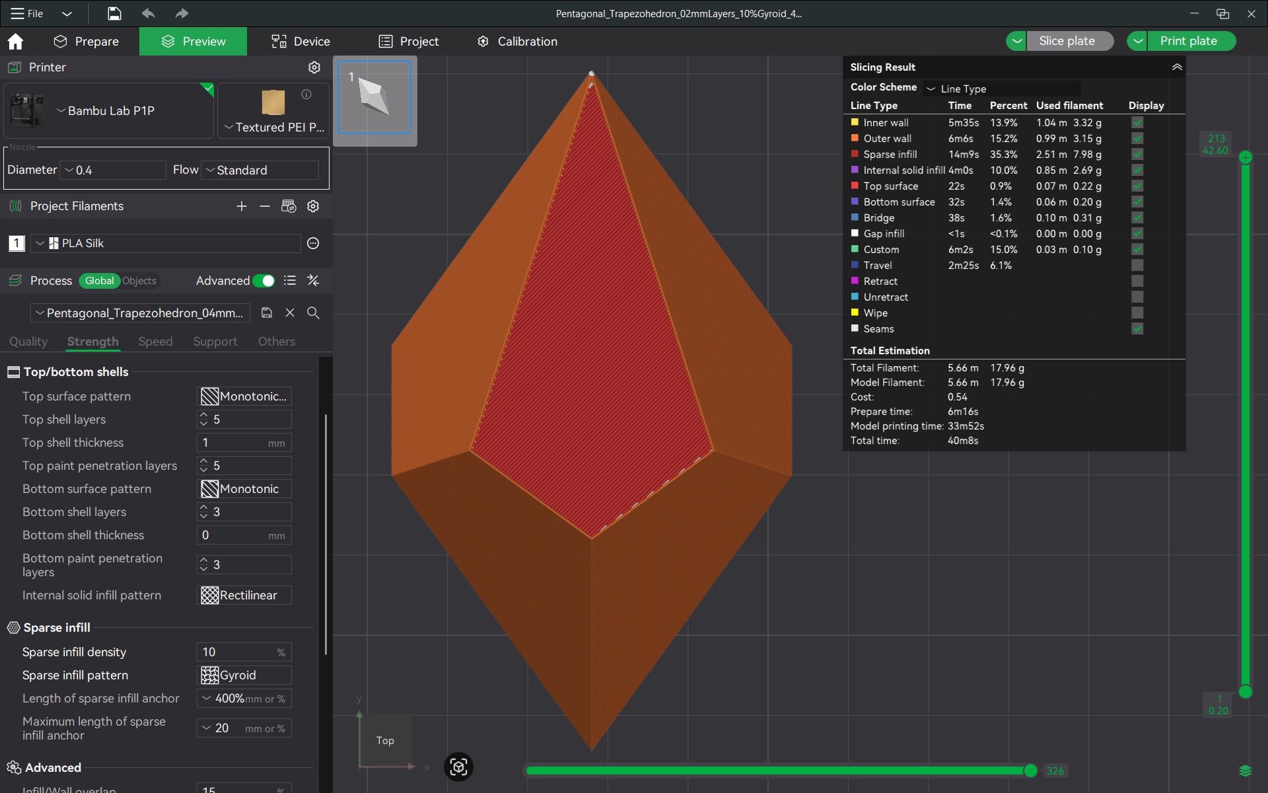Switch to the Prepare tab

[x=86, y=41]
